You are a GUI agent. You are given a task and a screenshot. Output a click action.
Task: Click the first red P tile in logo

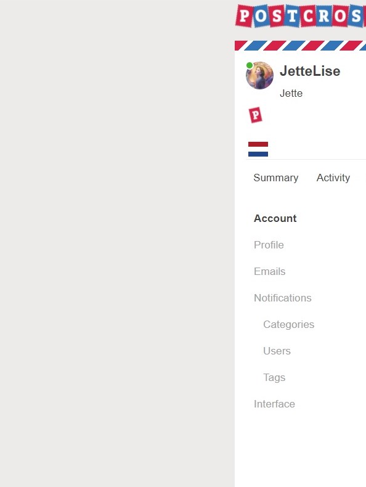(x=245, y=15)
